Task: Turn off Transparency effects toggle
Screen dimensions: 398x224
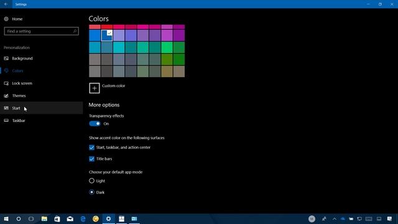Action: point(95,124)
